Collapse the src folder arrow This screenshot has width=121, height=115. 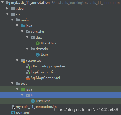coord(7,14)
